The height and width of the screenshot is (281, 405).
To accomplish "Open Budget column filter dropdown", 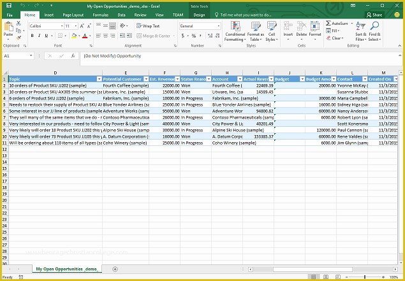I will [x=302, y=79].
